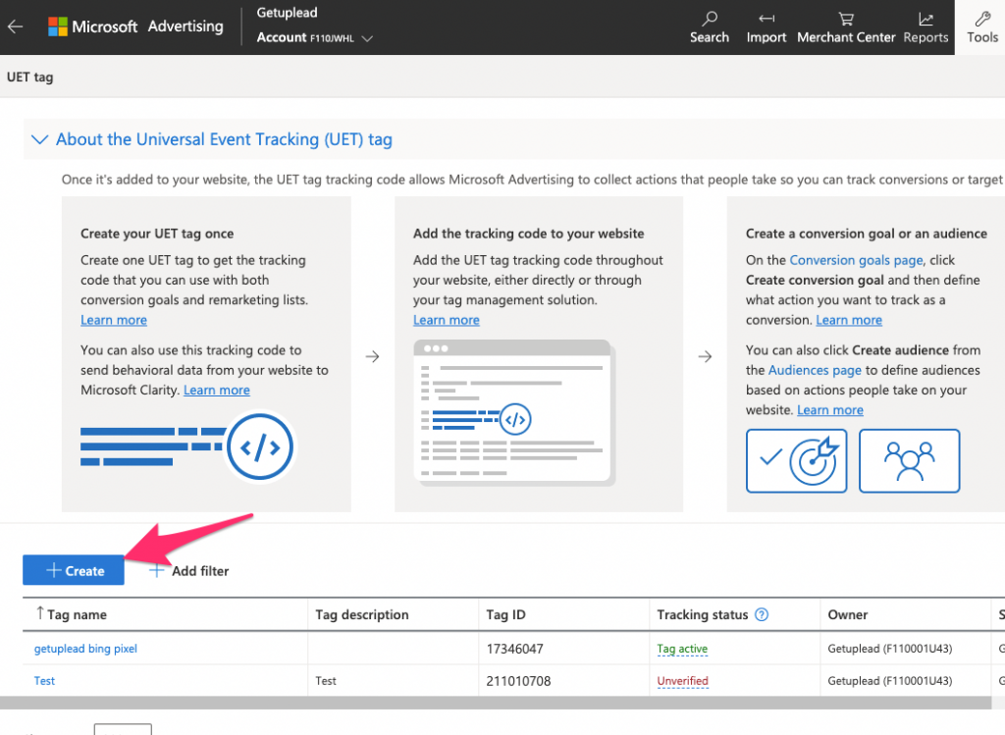Open Learn more under Create your UET tag once
The width and height of the screenshot is (1005, 735).
tap(114, 320)
